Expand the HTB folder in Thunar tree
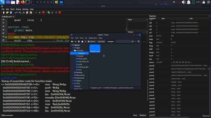 pyautogui.click(x=73, y=84)
